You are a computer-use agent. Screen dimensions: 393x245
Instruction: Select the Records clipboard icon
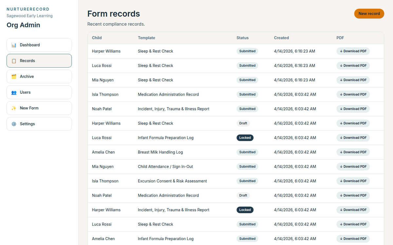[x=13, y=61]
